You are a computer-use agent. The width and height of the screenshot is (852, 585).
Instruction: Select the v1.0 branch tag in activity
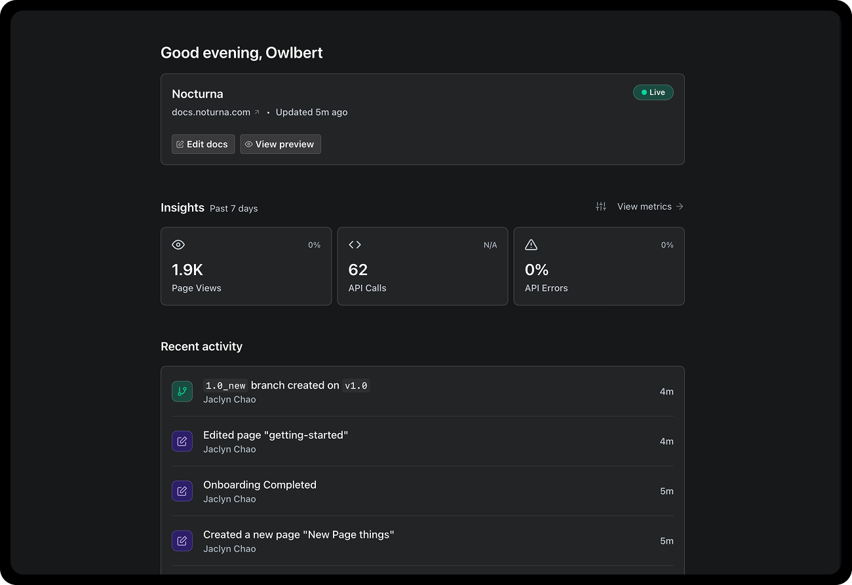(x=356, y=386)
